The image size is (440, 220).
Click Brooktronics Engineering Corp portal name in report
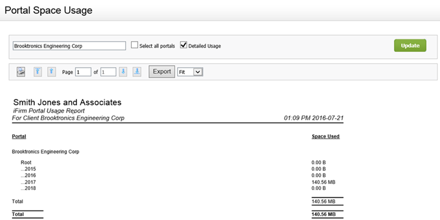(x=45, y=152)
